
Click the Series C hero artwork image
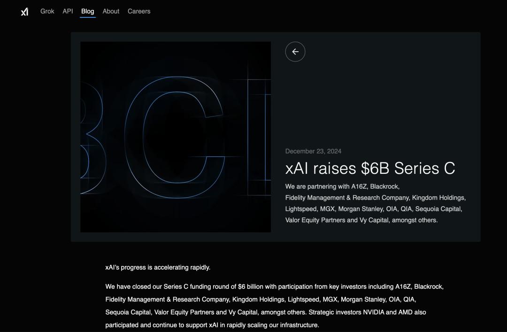pos(176,137)
